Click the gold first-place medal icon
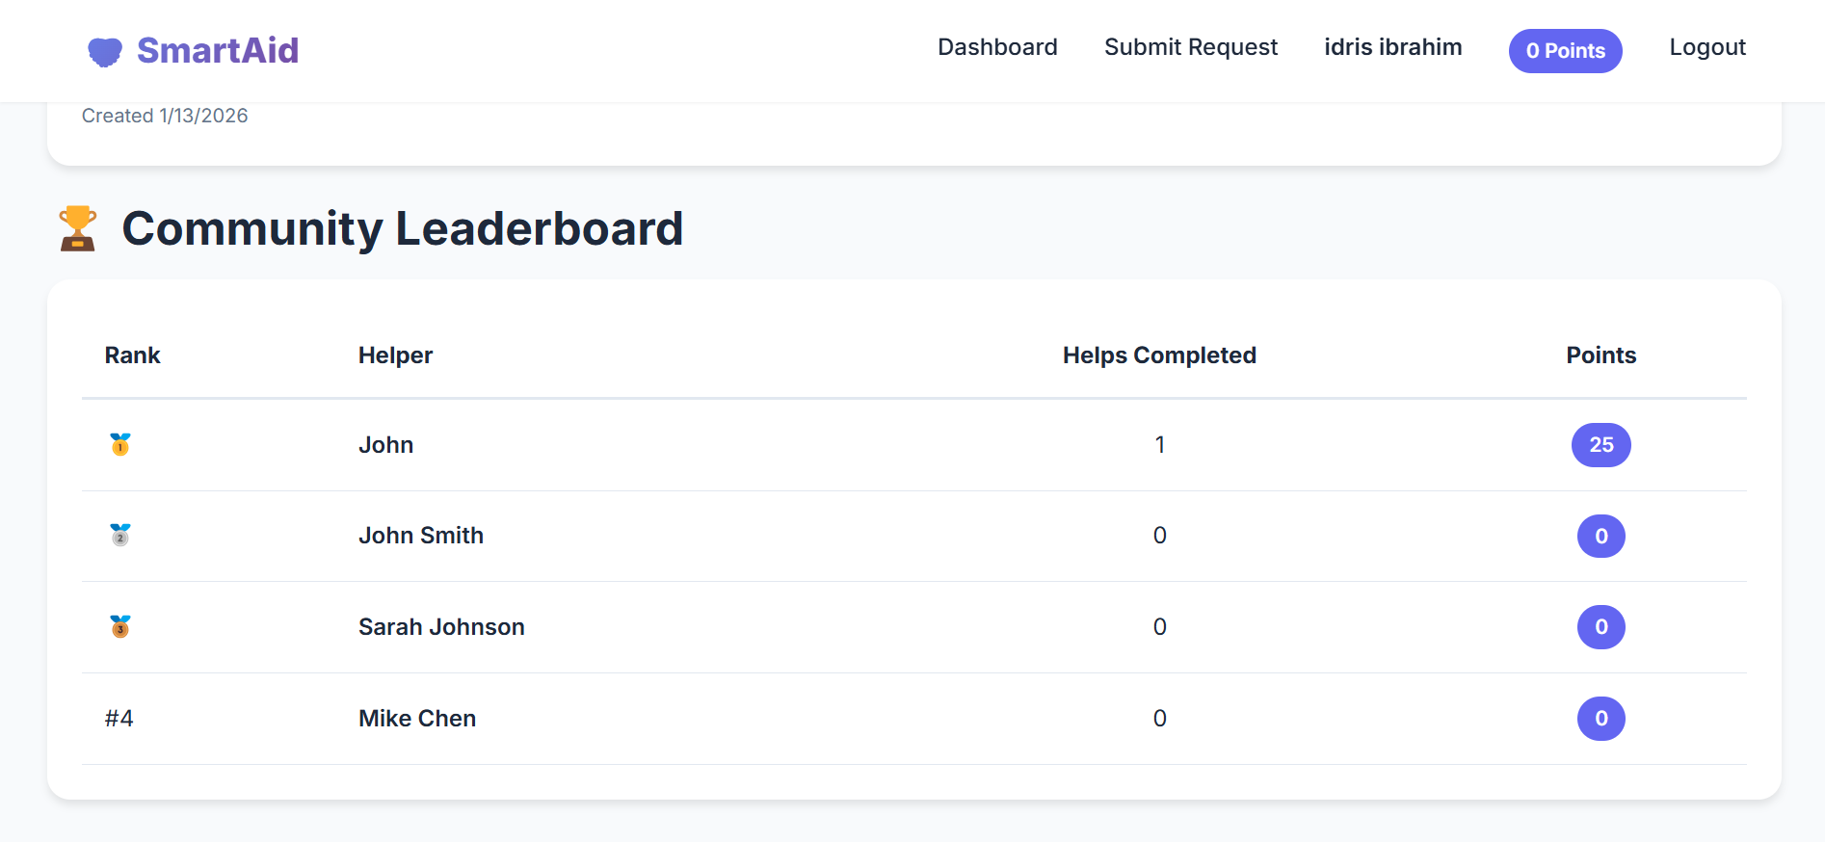The width and height of the screenshot is (1825, 842). coord(120,444)
